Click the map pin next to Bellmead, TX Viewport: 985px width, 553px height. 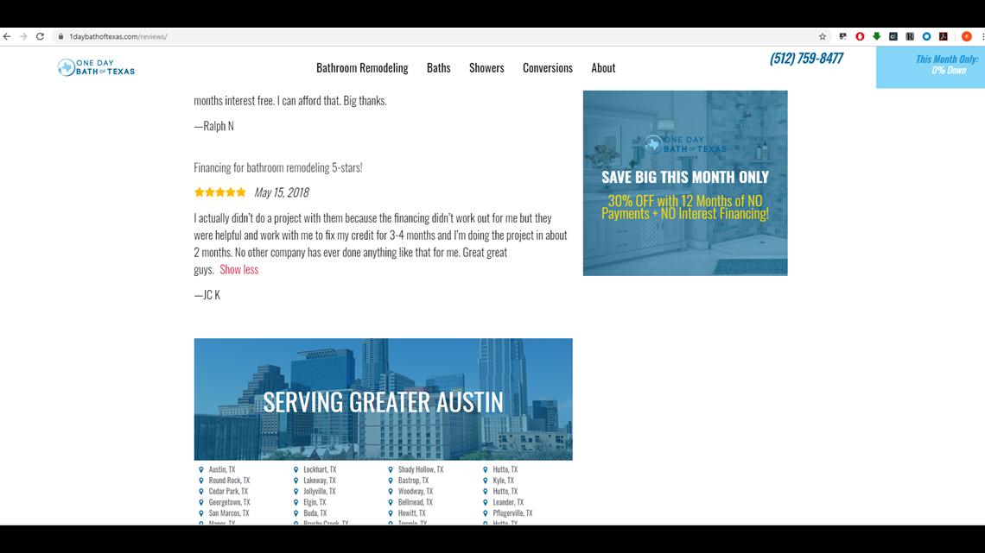(390, 502)
